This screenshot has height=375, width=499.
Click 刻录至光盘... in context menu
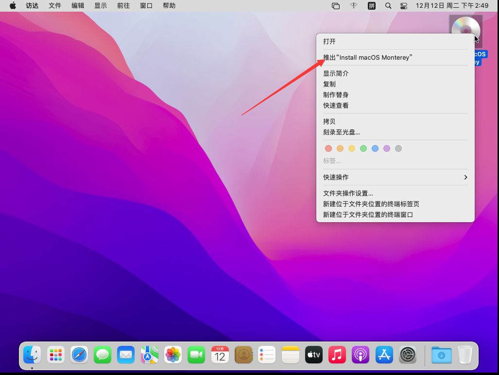pos(342,132)
